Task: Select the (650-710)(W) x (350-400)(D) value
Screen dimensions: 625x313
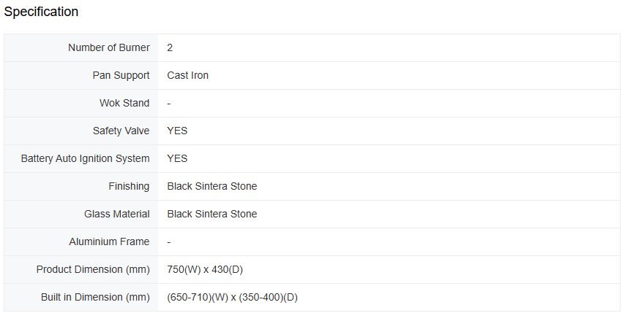Action: click(x=232, y=297)
